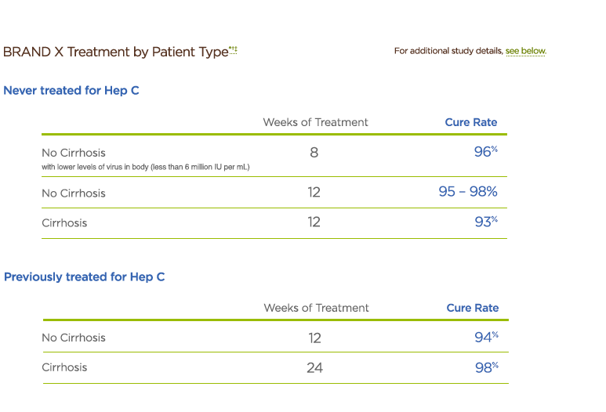This screenshot has height=412, width=606.
Task: Click "Weeks of Treatment" header in the first table
Action: 315,122
